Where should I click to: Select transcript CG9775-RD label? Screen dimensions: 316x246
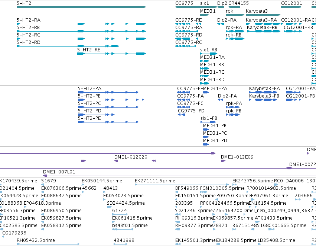[189, 35]
